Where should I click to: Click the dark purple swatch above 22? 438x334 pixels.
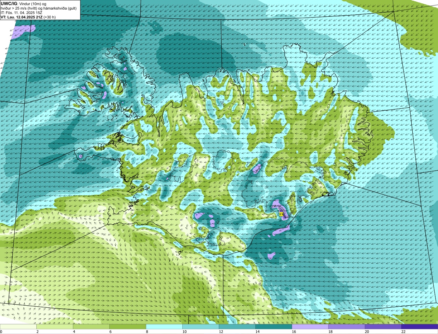point(420,326)
